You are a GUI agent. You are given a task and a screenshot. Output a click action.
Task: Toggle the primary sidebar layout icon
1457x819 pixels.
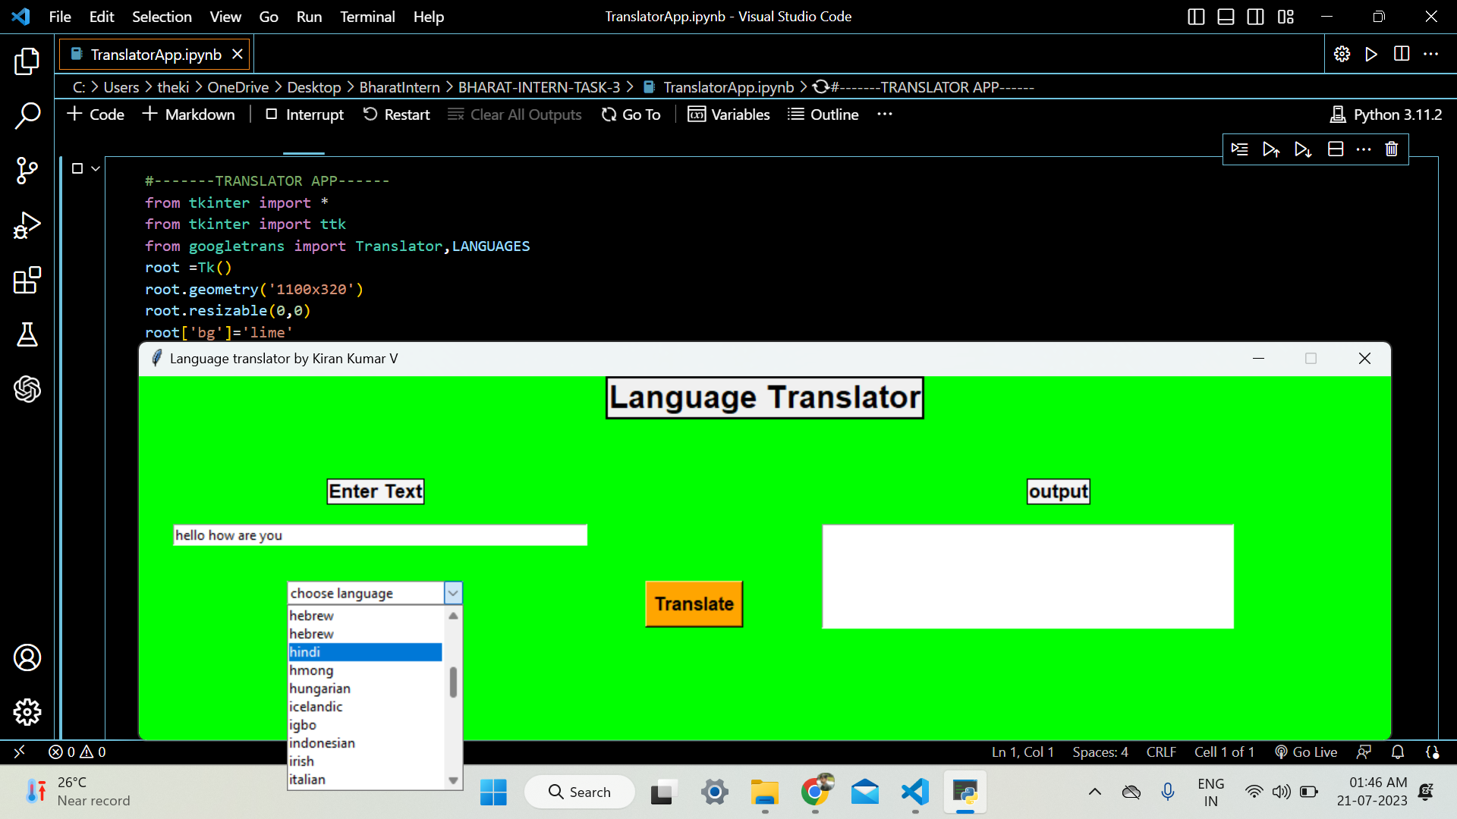pyautogui.click(x=1196, y=16)
